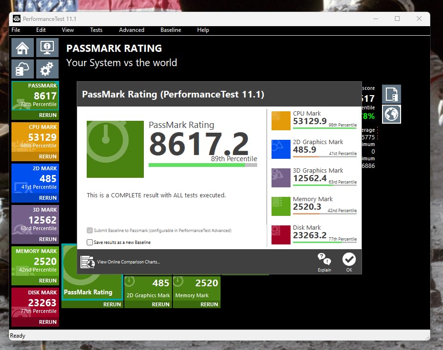The width and height of the screenshot is (443, 350).
Task: Confirm the dialog with the OK checkmark
Action: pos(349,262)
